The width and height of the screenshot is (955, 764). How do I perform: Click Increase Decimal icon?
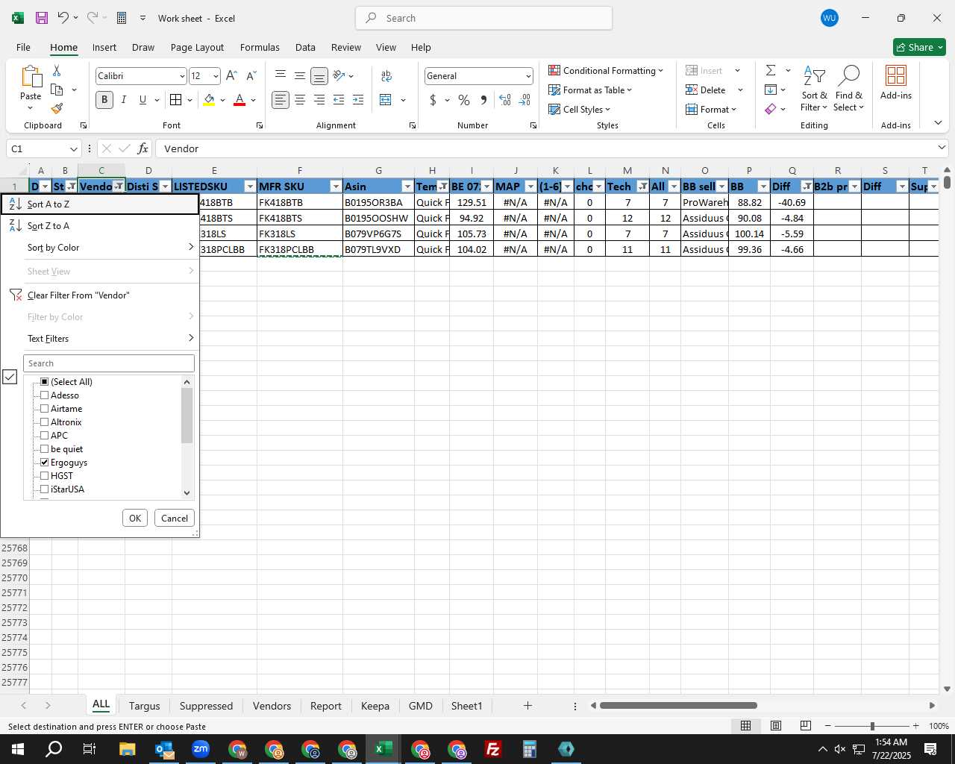click(505, 100)
